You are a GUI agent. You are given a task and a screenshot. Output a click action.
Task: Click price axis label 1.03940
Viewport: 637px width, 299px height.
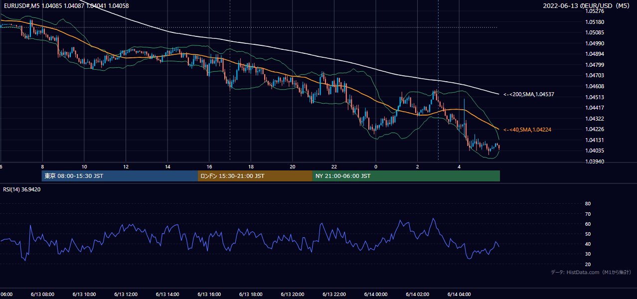[x=595, y=161]
